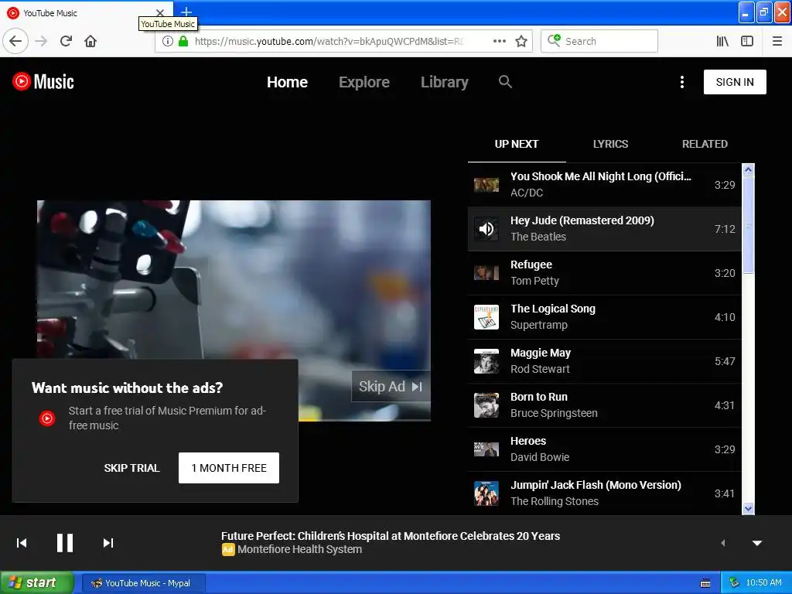Click the Bruce Springsteen album thumbnail
The width and height of the screenshot is (792, 594).
tap(486, 405)
